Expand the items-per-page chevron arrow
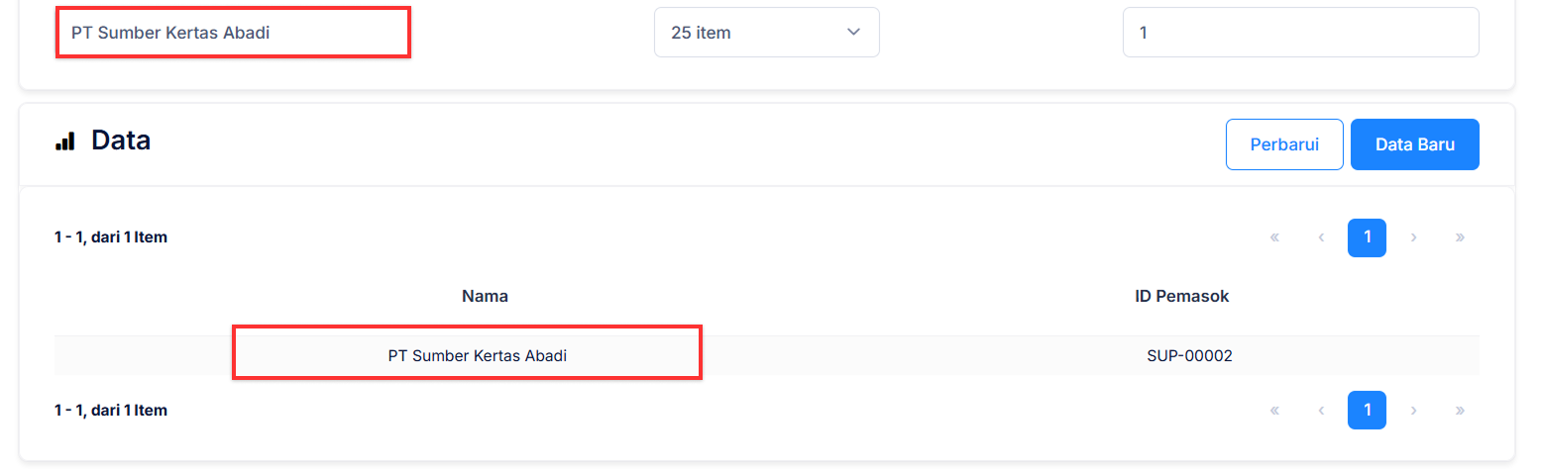Viewport: 1541px width, 469px height. tap(853, 33)
